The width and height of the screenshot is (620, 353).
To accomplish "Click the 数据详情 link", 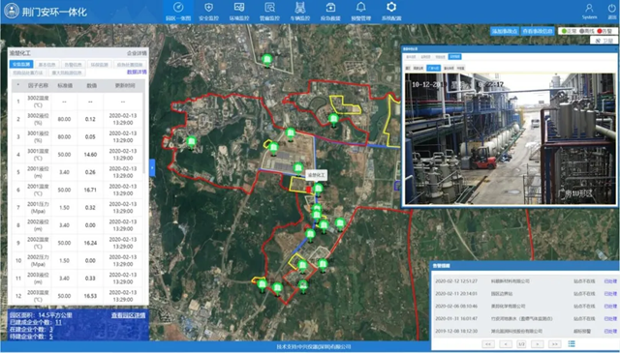I will 137,72.
